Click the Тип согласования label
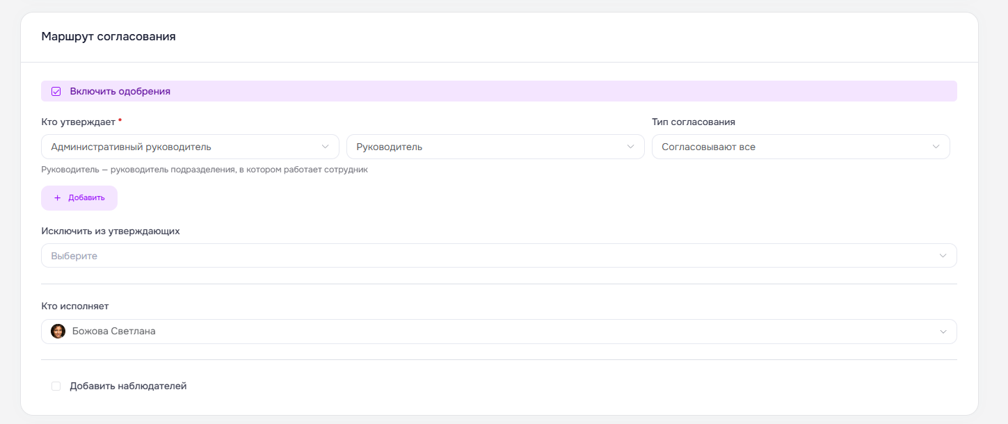Screen dimensions: 1008x424 [x=694, y=122]
